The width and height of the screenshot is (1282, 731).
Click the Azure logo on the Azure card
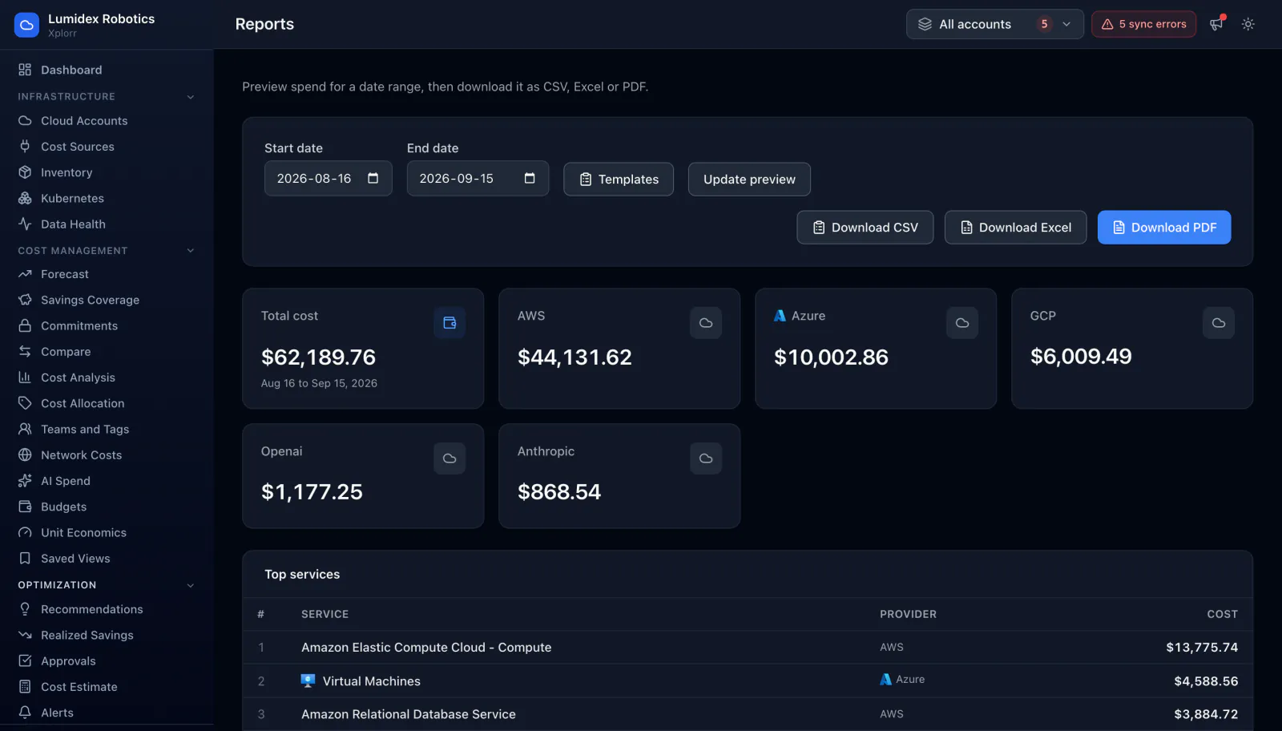[780, 316]
